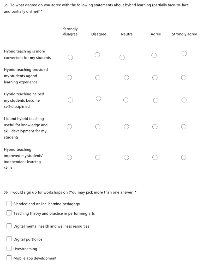Select Strongly disagree for hybrid teaching more convenient
This screenshot has height=265, width=203.
70,57
